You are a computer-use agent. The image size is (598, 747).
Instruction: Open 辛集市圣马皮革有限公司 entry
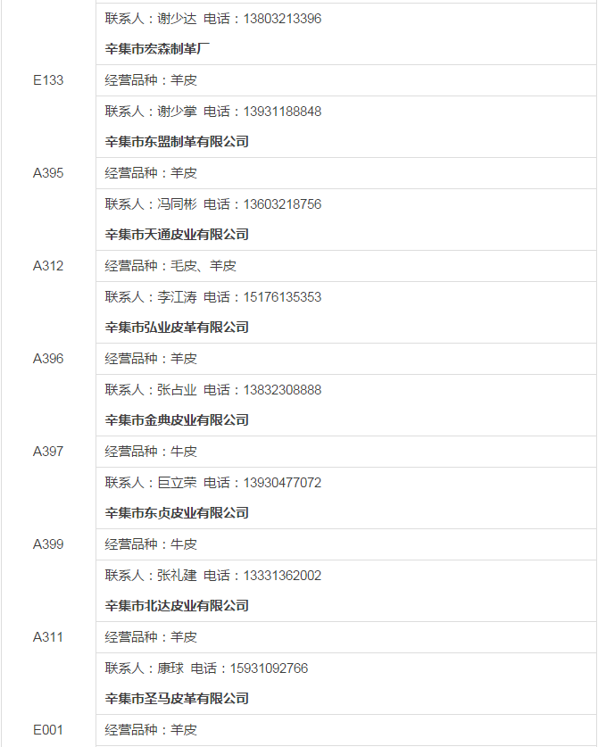point(177,700)
